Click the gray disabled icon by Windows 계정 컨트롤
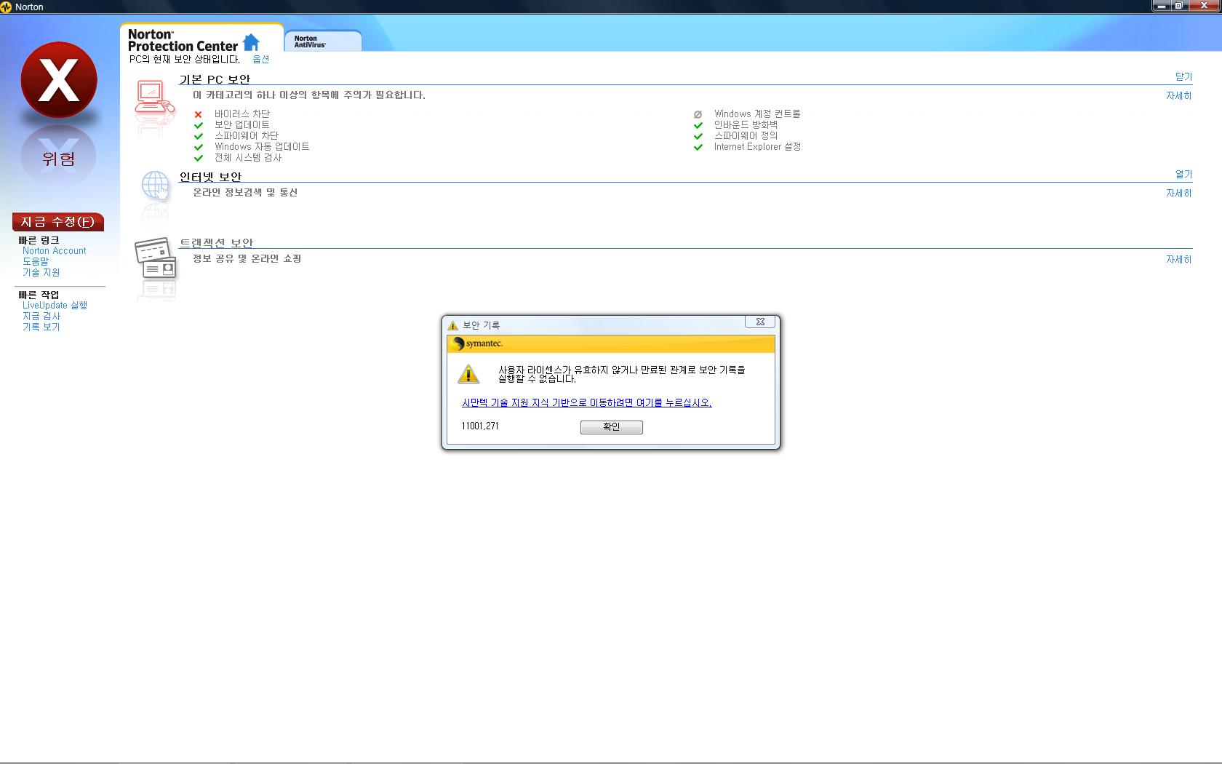This screenshot has width=1222, height=764. click(x=698, y=114)
